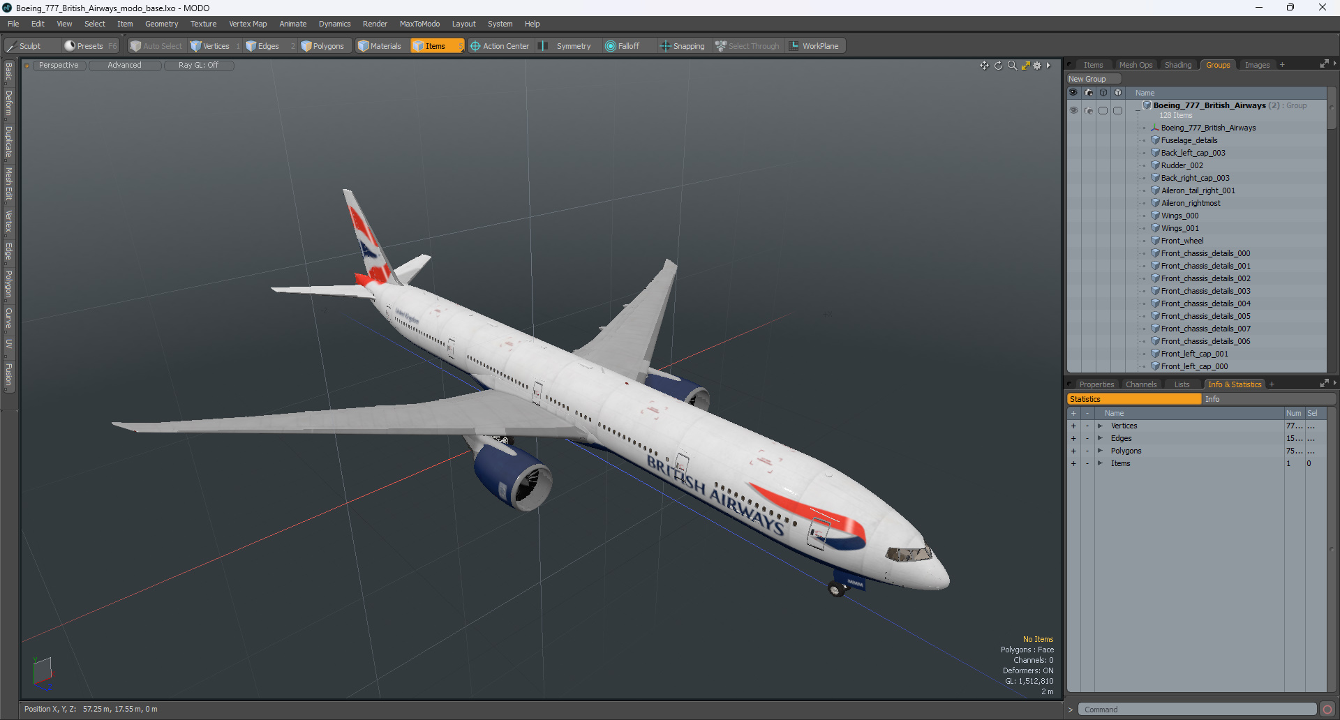Image resolution: width=1340 pixels, height=720 pixels.
Task: Select the Info sub-tab button
Action: tap(1267, 399)
